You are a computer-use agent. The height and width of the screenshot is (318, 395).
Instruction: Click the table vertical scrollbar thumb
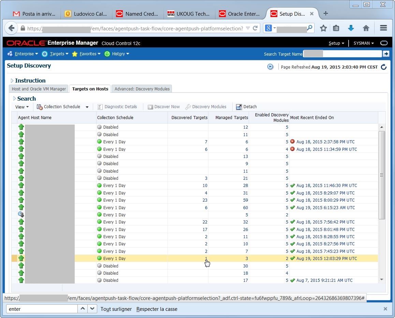(382, 175)
